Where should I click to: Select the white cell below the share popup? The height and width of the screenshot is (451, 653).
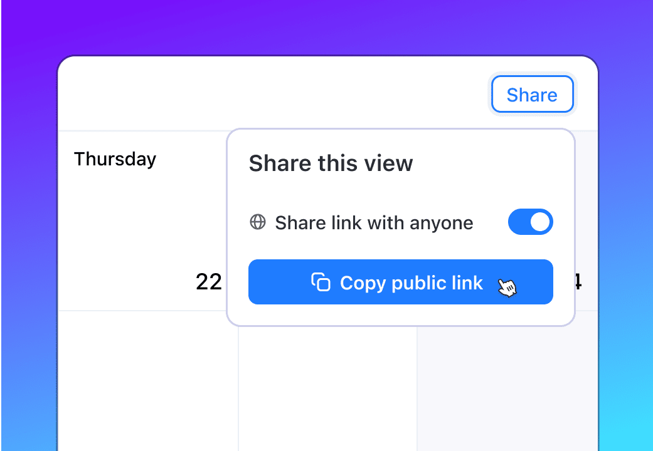coord(327,388)
